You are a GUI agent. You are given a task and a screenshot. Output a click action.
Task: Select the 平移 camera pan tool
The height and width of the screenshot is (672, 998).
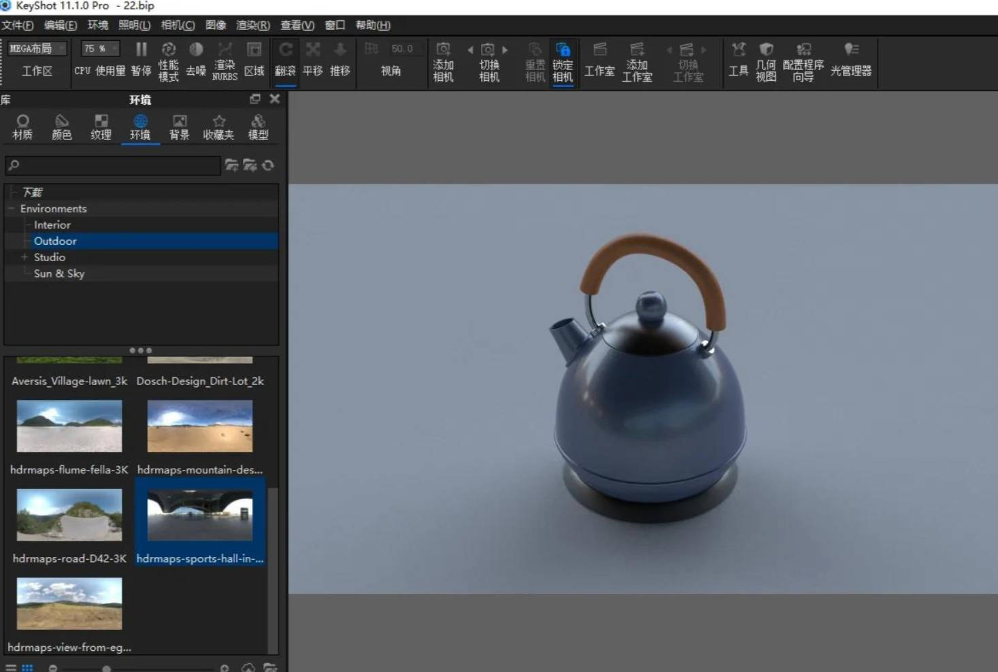pyautogui.click(x=312, y=61)
